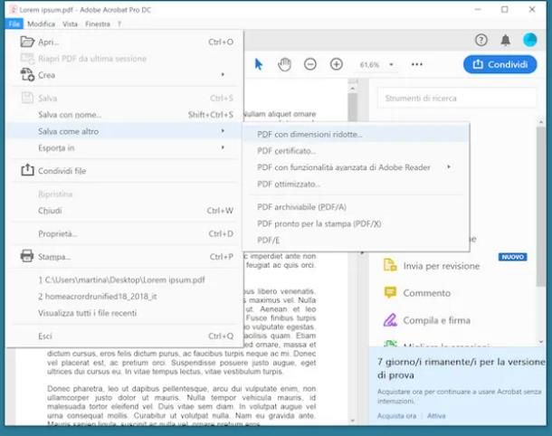Open the Modifica menu
This screenshot has width=552, height=436.
coord(42,24)
